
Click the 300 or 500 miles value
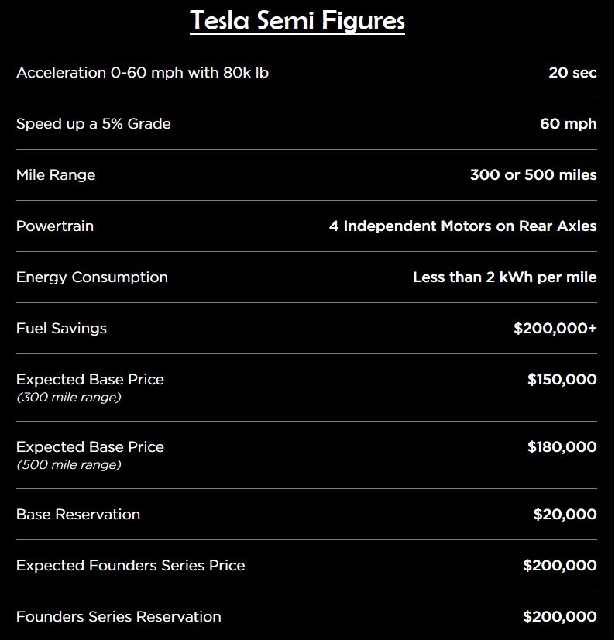533,175
